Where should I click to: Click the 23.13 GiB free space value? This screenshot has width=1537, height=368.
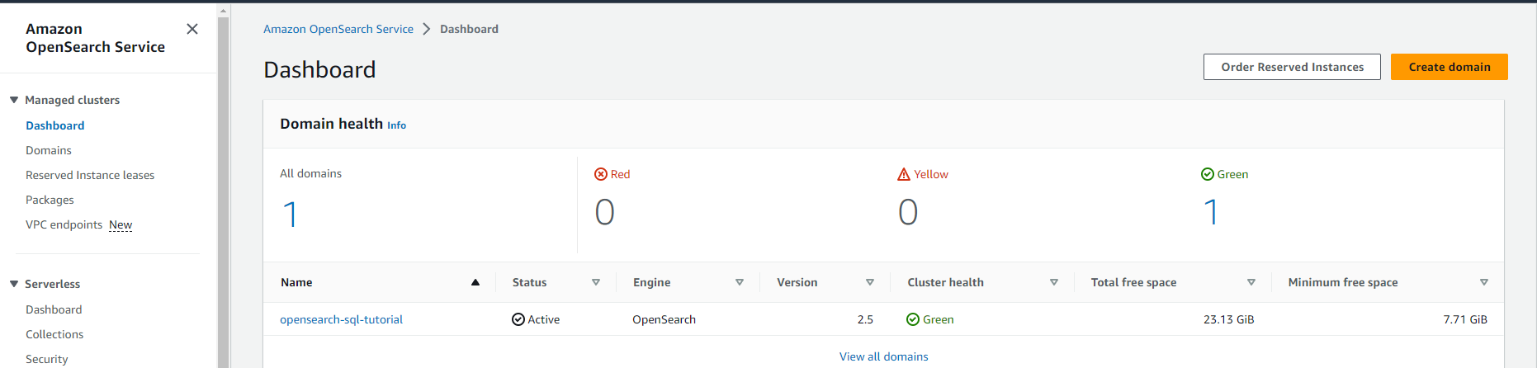[1228, 319]
